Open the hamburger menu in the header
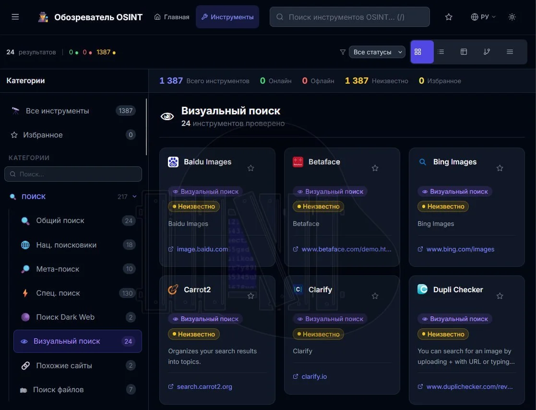 pyautogui.click(x=15, y=17)
